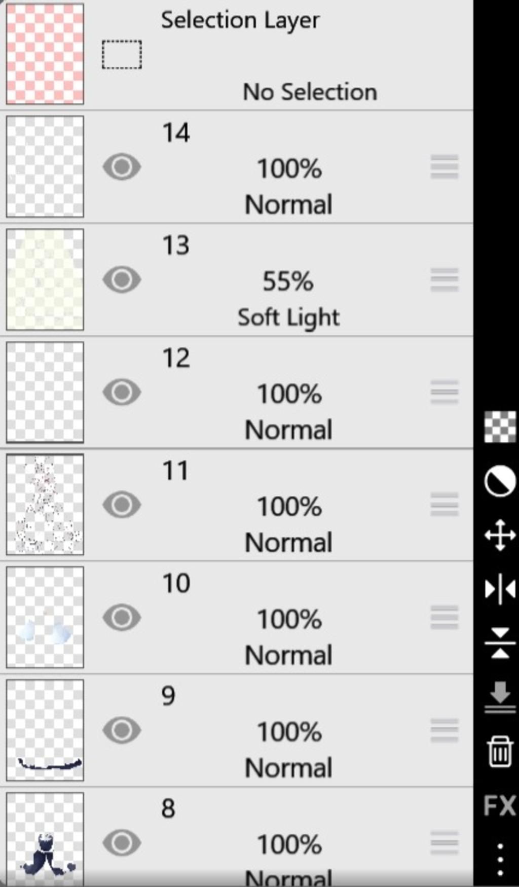Open the FX filter menu

(x=500, y=805)
